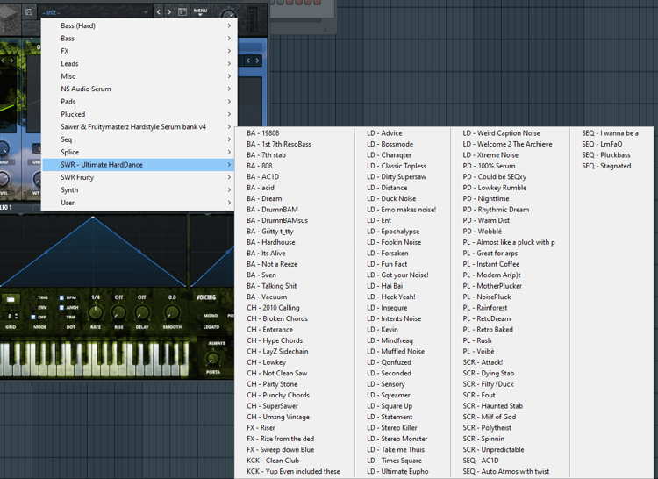The image size is (658, 479).
Task: Load preset LD - Times Square
Action: [x=394, y=460]
